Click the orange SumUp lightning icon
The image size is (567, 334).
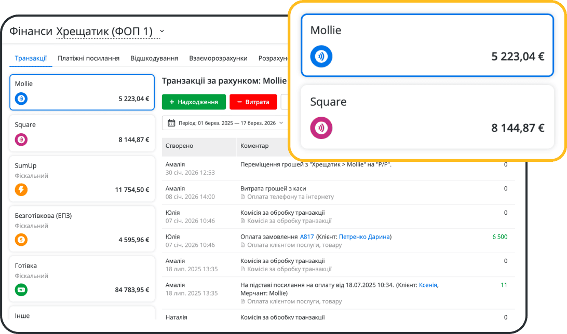21,190
